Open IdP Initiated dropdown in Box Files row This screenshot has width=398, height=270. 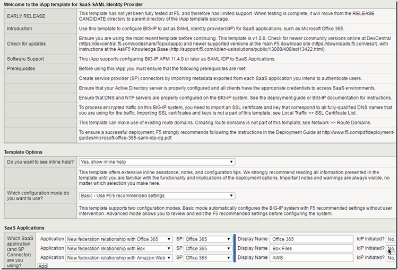point(391,248)
